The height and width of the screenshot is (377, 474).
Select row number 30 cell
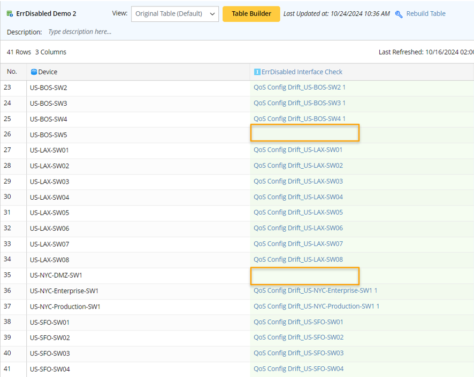7,197
